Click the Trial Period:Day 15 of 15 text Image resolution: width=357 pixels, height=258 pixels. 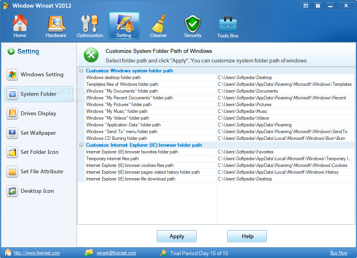(199, 253)
